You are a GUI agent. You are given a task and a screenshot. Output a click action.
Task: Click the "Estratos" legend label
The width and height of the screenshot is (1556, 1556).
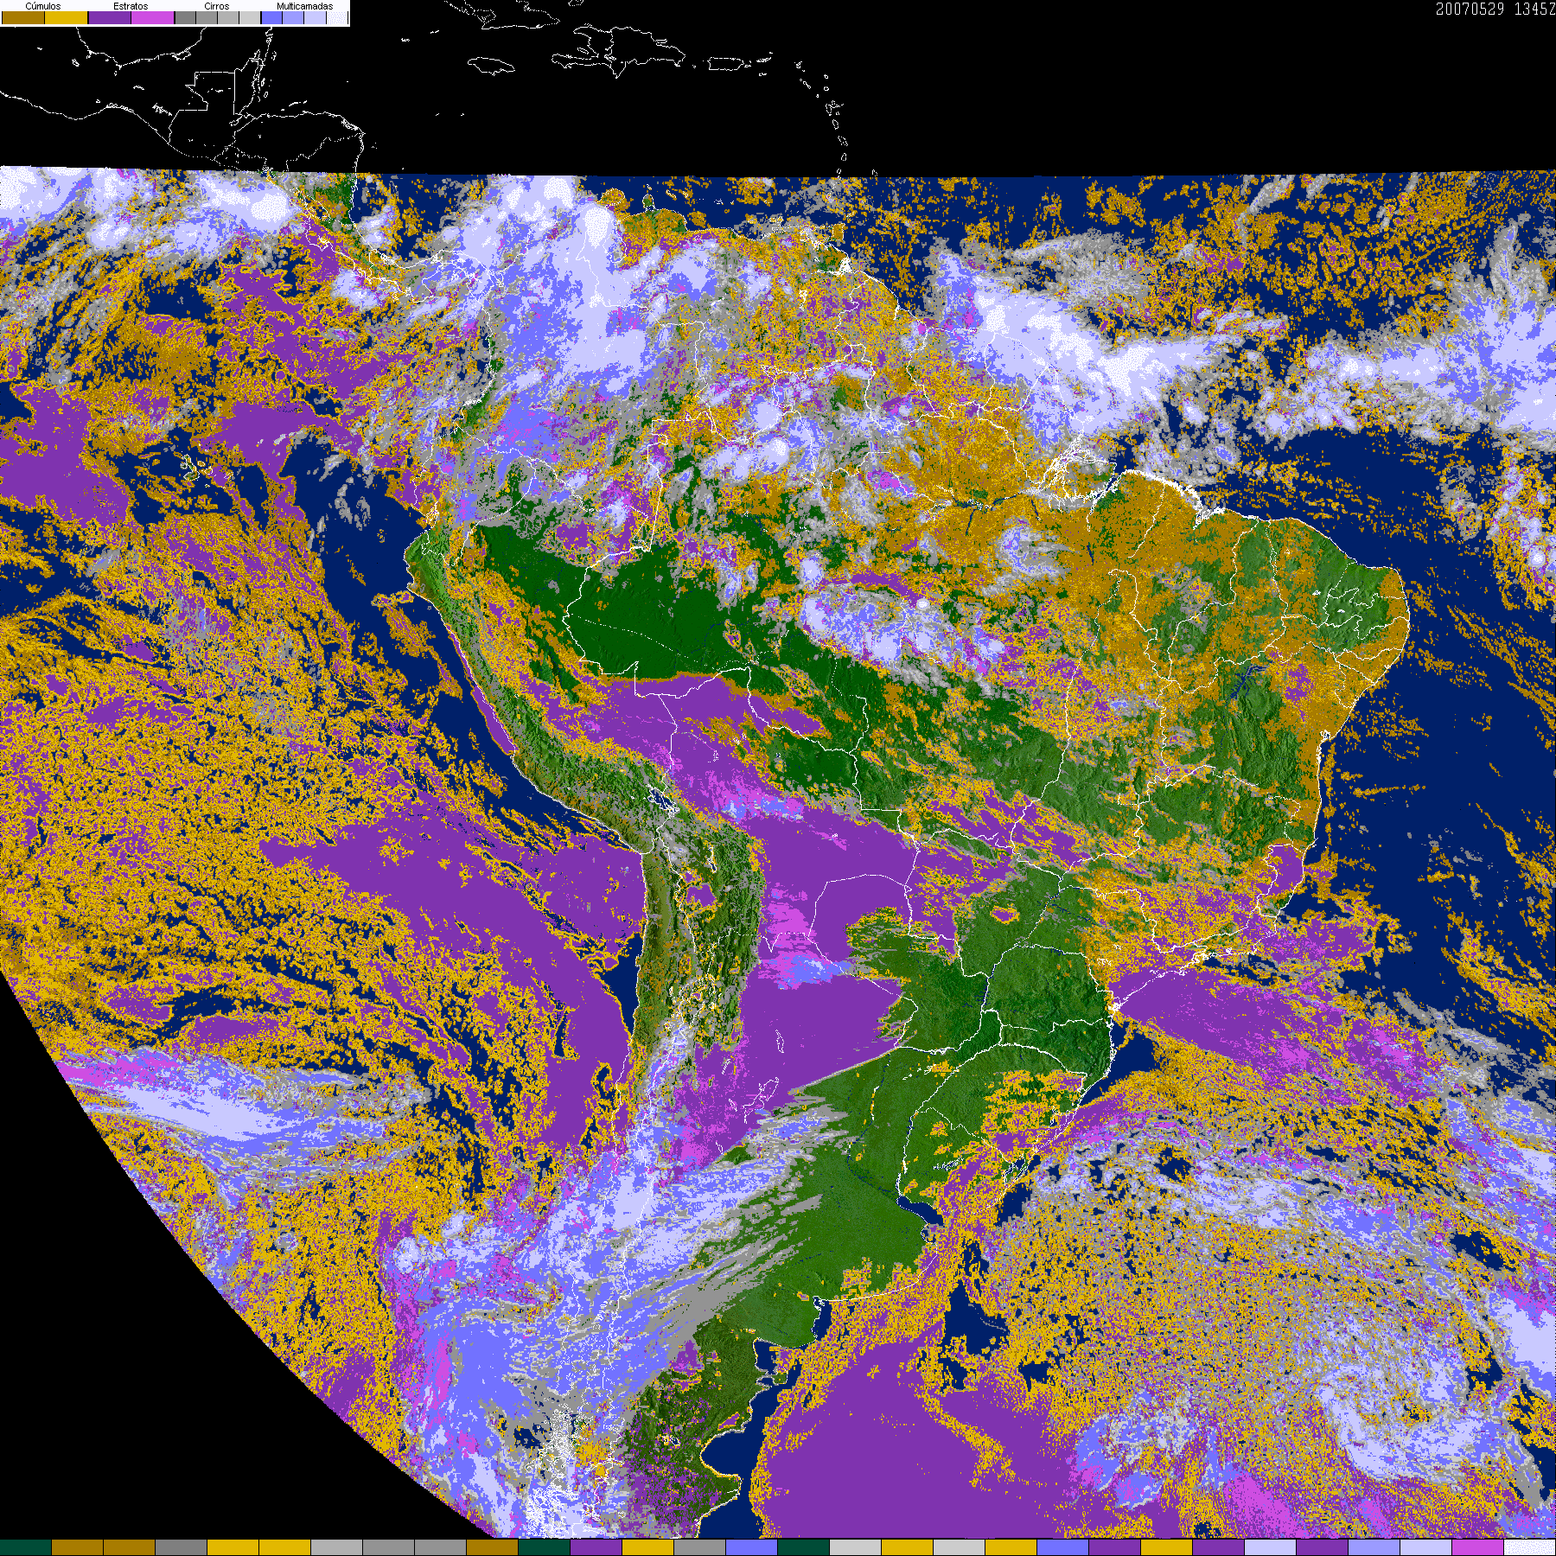pos(131,6)
